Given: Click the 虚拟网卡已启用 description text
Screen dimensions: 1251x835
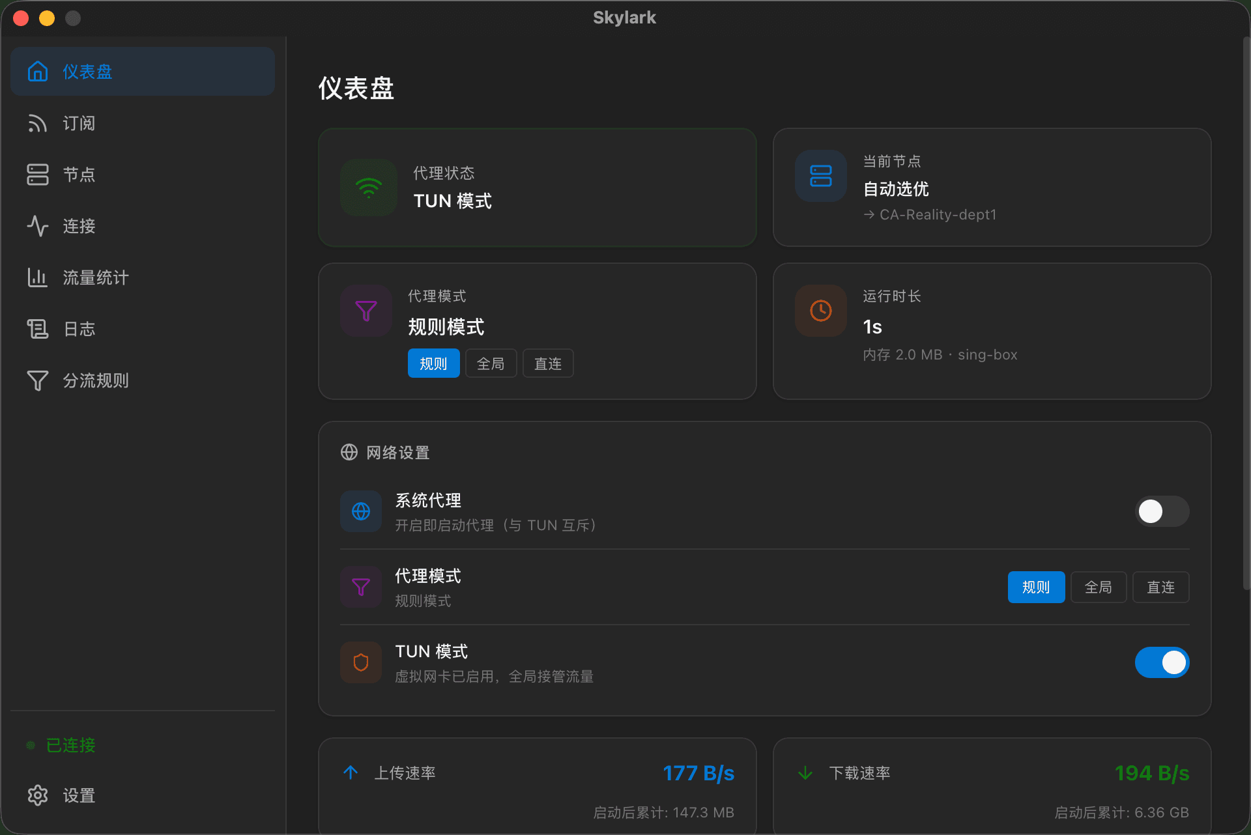Looking at the screenshot, I should point(495,677).
